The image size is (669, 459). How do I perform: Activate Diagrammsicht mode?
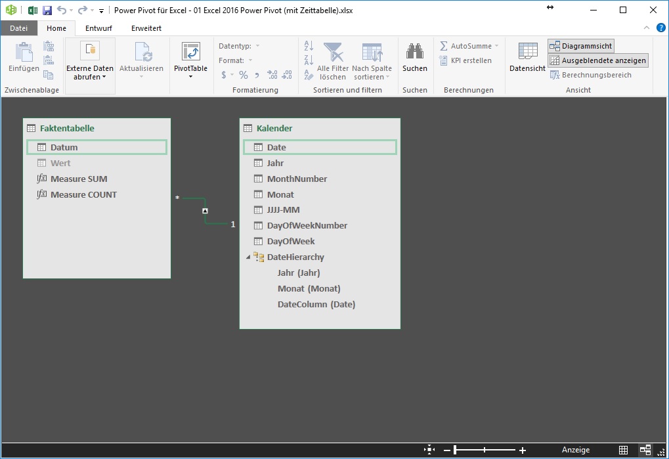pyautogui.click(x=580, y=45)
